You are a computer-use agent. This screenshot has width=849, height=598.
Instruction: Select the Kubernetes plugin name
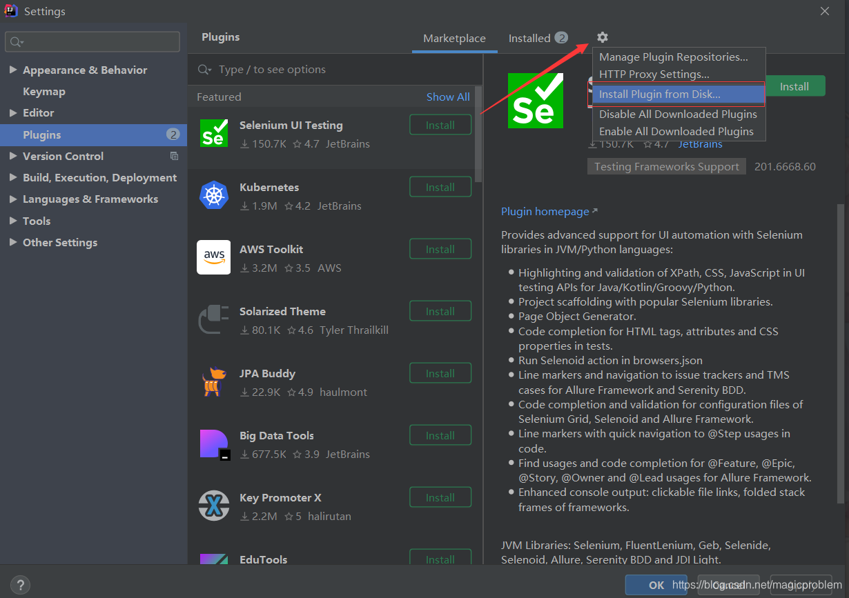click(x=269, y=188)
